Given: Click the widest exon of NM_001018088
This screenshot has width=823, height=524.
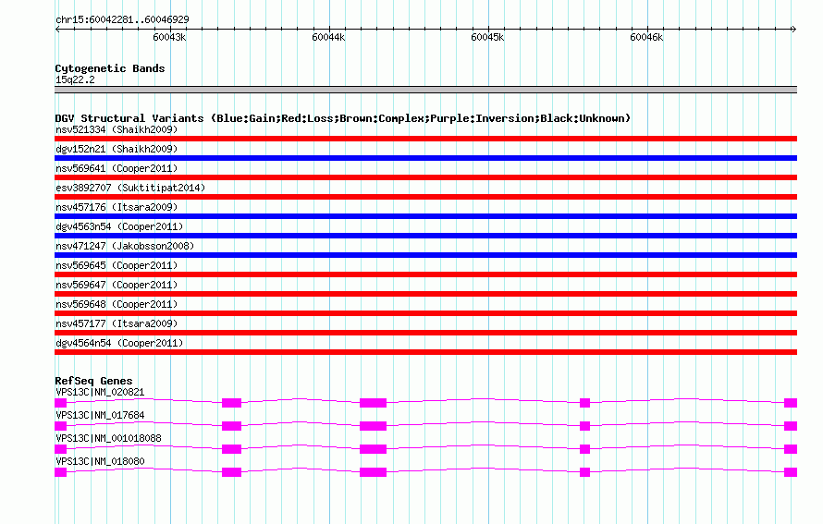Looking at the screenshot, I should (x=374, y=449).
